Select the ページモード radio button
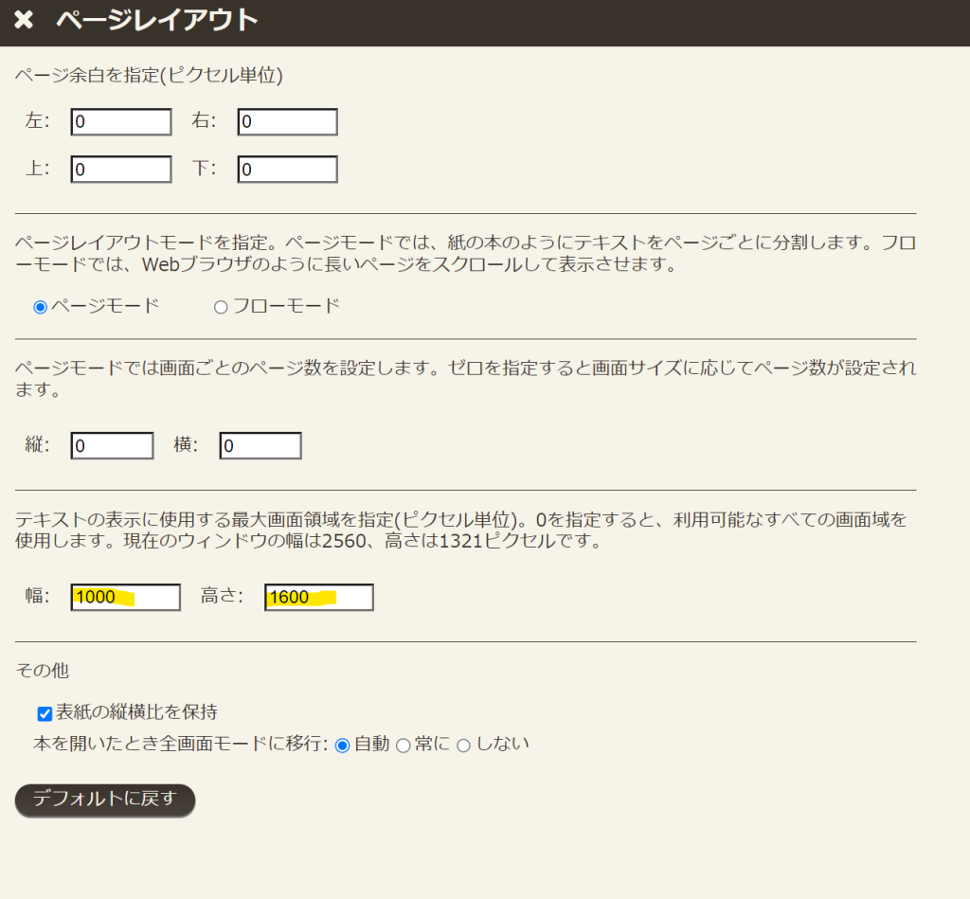 click(40, 307)
